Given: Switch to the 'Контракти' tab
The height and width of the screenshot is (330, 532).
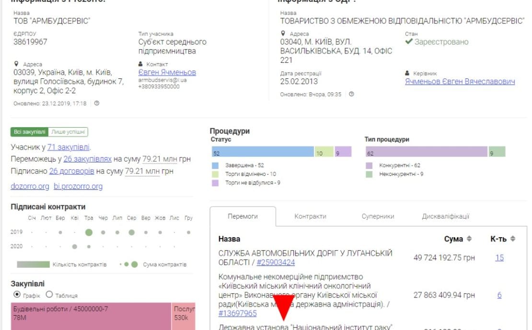Looking at the screenshot, I should (310, 216).
